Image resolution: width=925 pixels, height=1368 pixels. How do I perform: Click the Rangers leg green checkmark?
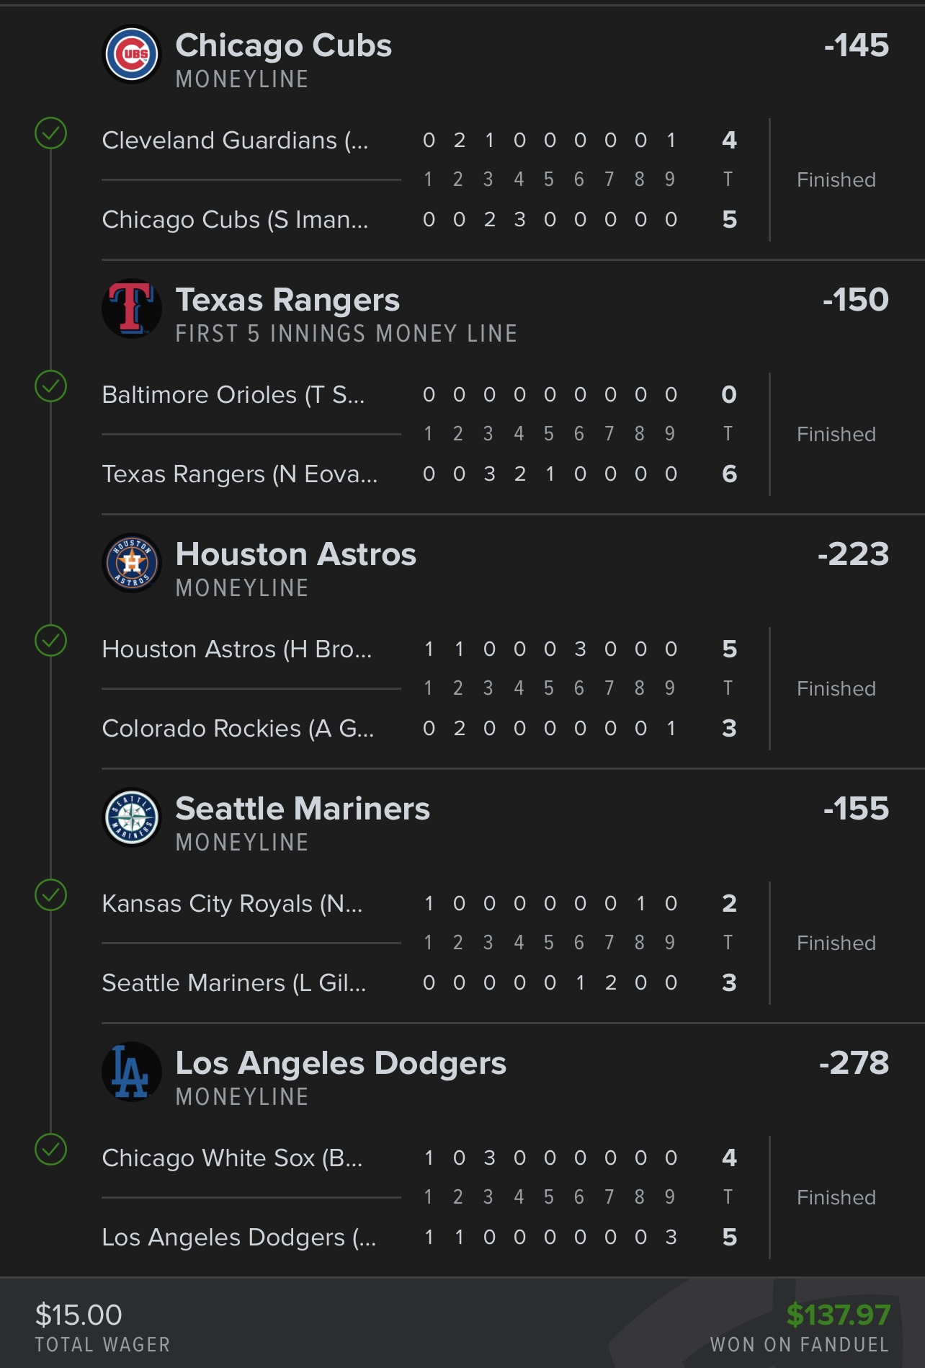pyautogui.click(x=51, y=386)
